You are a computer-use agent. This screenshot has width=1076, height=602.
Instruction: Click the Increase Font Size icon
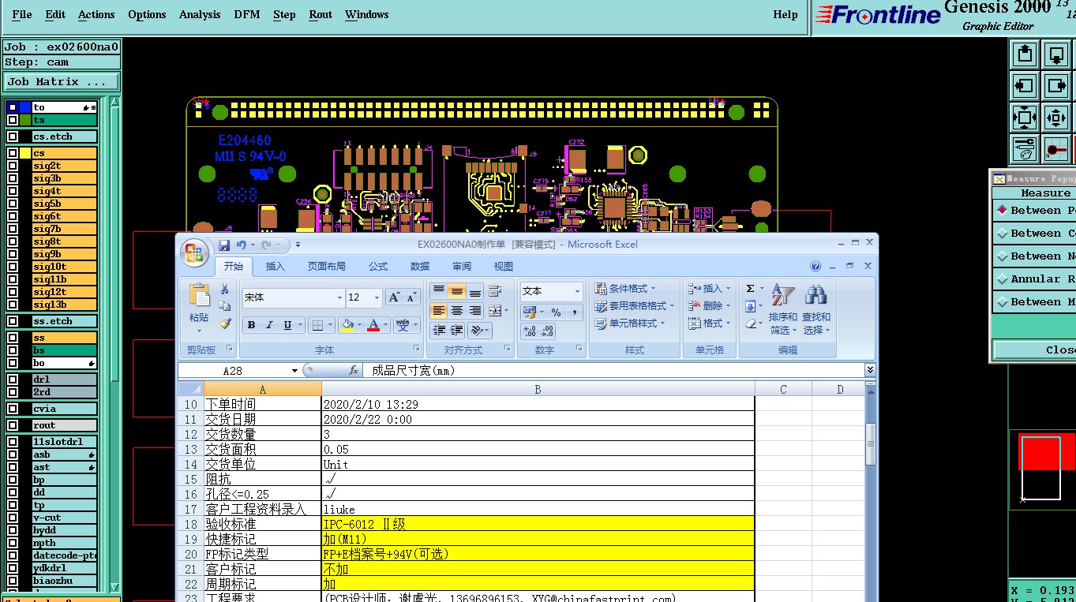[394, 297]
